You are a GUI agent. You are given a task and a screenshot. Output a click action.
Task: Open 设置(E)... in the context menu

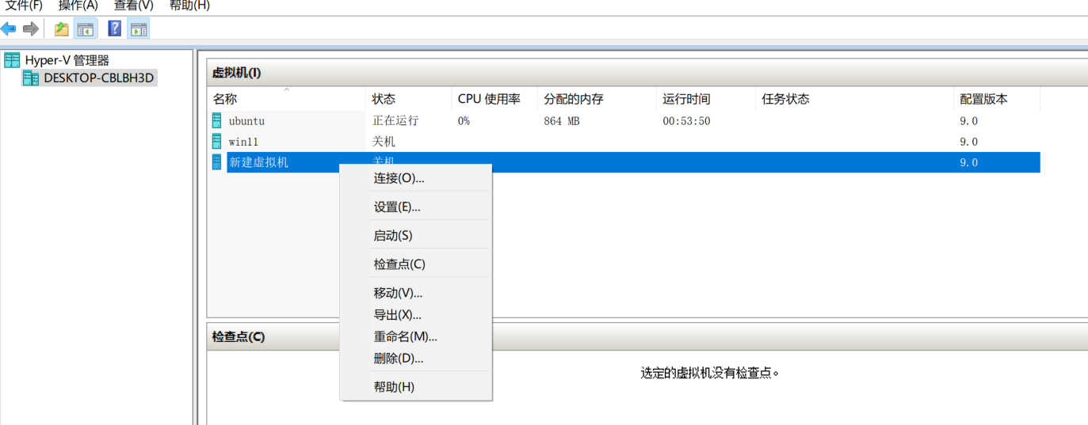point(397,207)
